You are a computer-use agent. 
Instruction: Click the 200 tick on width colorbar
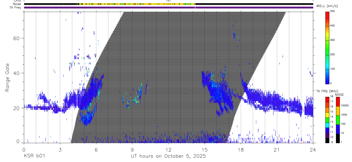pyautogui.click(x=333, y=54)
